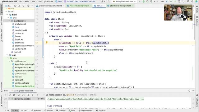199x112 pixels.
Task: Open Stock.kt in the project tree
Action: pos(19,40)
